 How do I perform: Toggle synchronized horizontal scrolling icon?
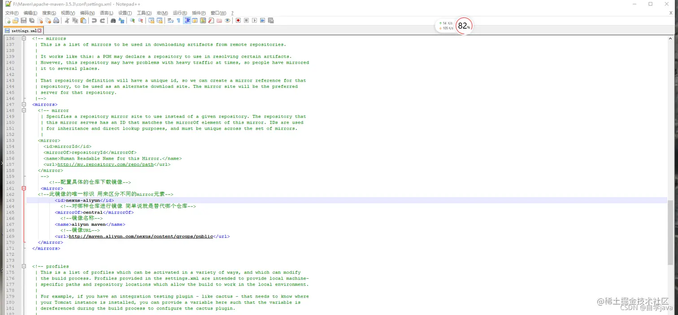click(160, 20)
